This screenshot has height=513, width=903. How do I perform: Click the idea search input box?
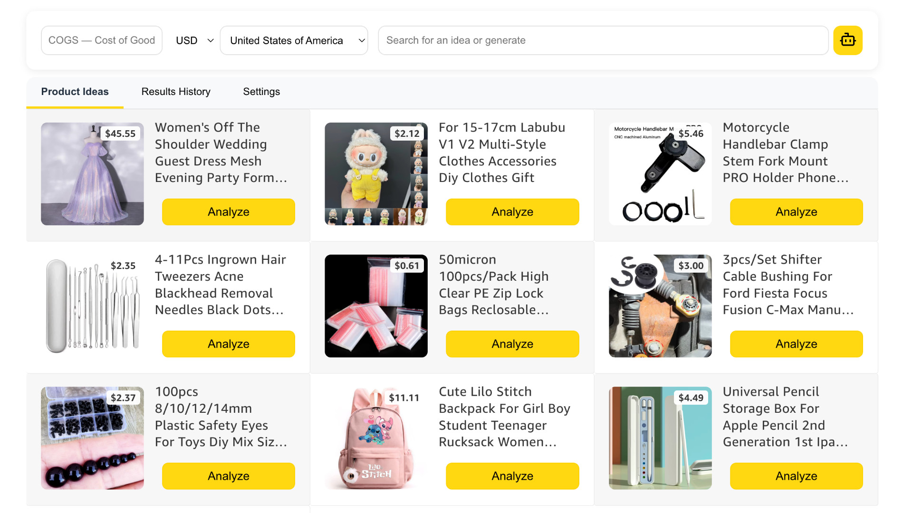point(604,40)
